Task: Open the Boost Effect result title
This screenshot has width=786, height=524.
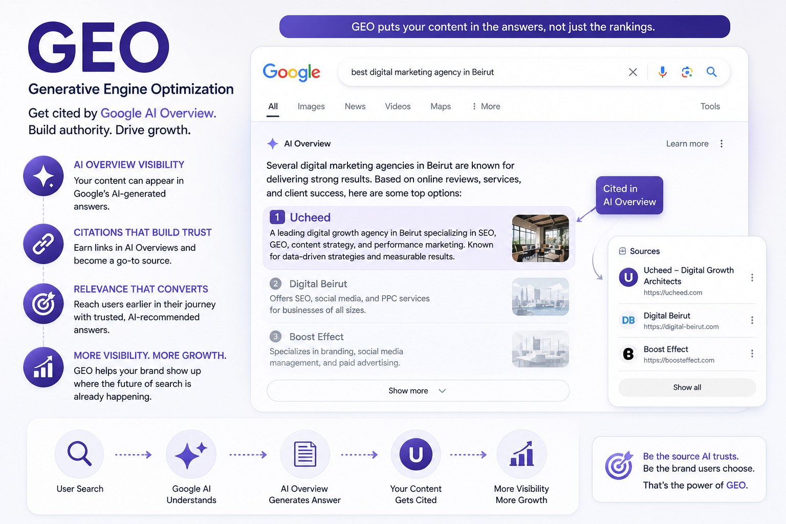Action: pos(316,337)
